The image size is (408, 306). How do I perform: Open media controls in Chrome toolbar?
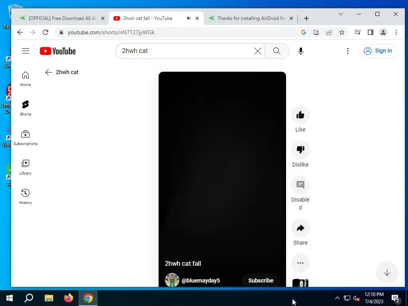point(357,32)
